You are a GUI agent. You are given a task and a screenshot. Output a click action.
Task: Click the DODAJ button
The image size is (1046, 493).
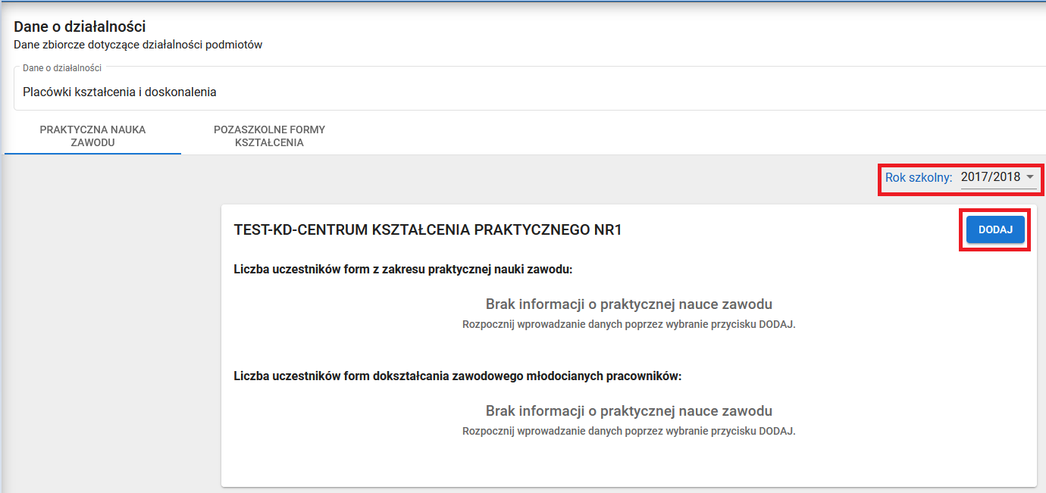(x=995, y=230)
